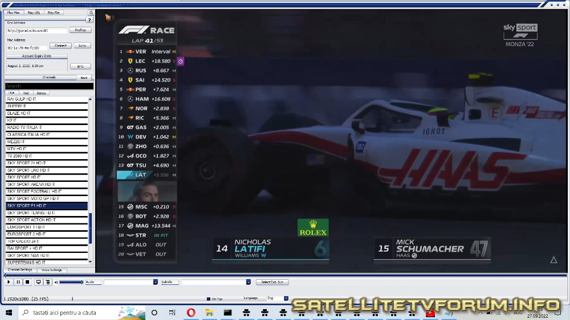Viewport: 570px width, 320px height.
Task: Open Cortana circle icon on taskbar
Action: [x=154, y=313]
